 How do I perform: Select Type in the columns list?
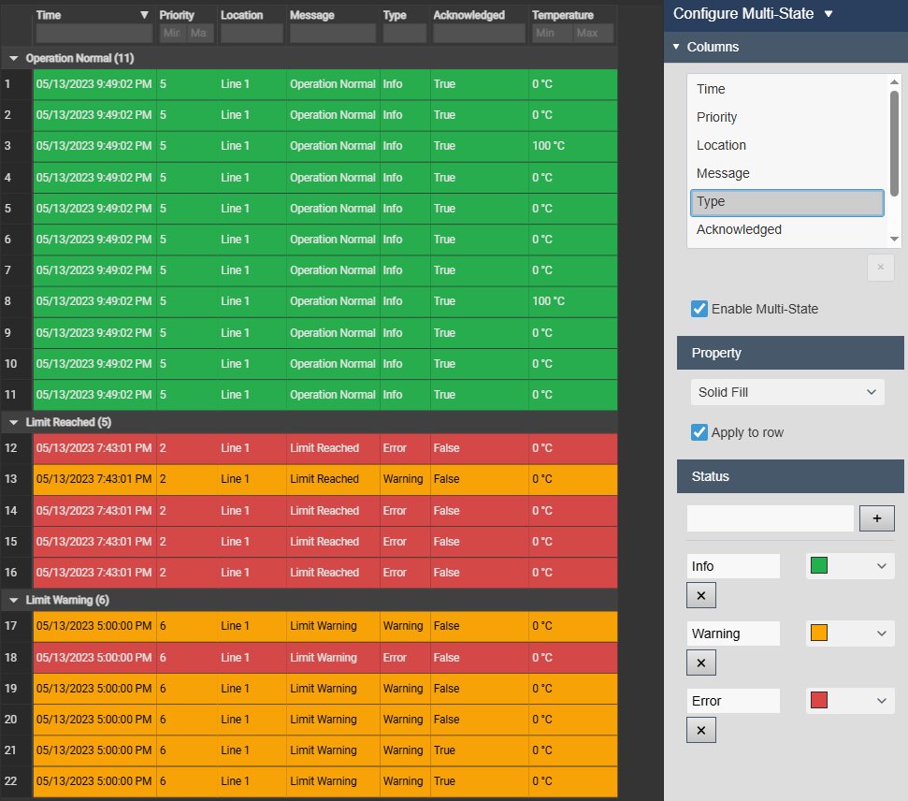pos(787,202)
